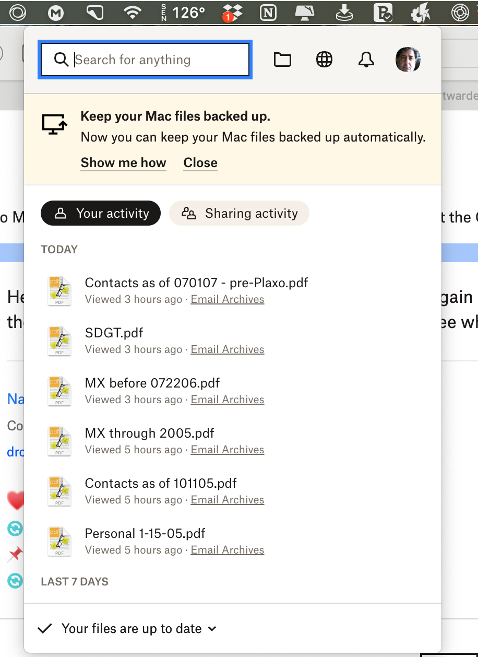This screenshot has height=657, width=478.
Task: Click the user profile avatar
Action: click(x=408, y=60)
